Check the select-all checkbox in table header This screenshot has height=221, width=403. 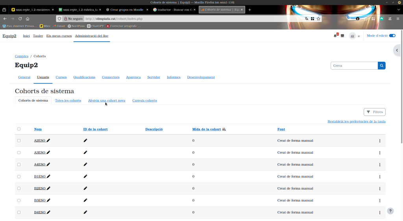19,129
